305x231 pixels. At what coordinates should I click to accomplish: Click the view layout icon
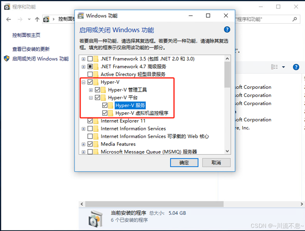[x=274, y=67]
